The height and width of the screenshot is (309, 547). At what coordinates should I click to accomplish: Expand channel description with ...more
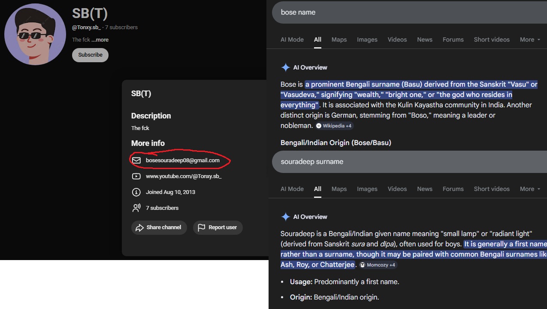(100, 39)
